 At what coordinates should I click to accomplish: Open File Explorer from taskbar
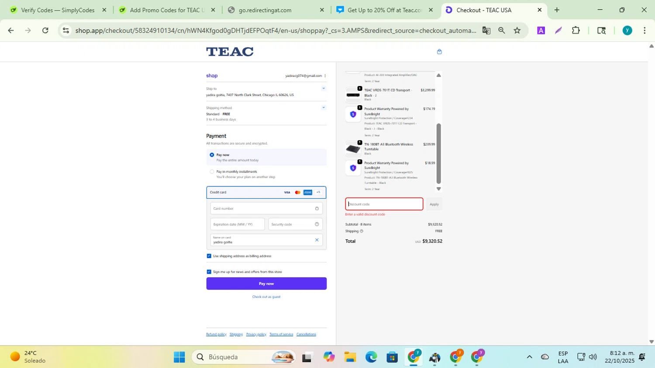350,357
